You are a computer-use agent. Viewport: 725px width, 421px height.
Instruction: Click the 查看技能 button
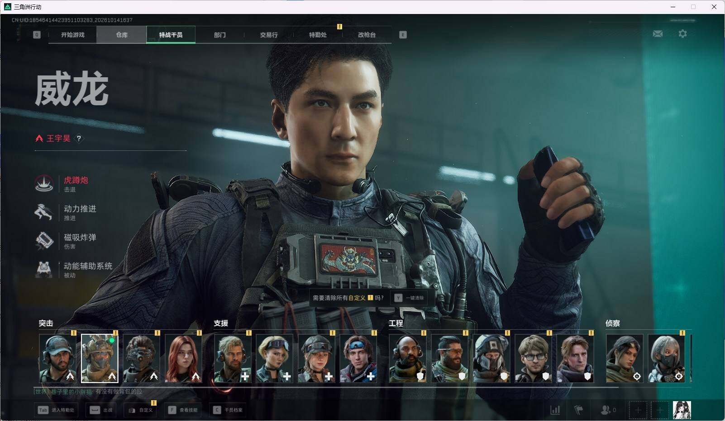point(184,410)
